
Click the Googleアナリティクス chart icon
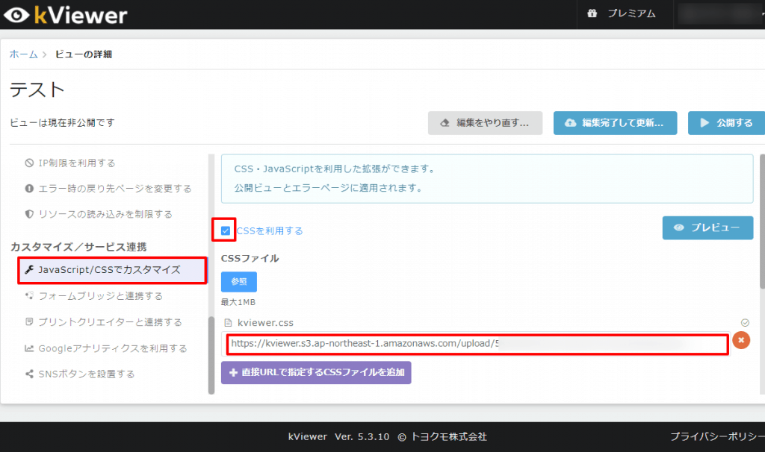tap(29, 348)
